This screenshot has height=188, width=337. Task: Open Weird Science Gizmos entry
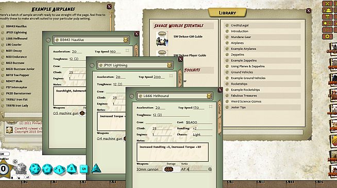point(262,102)
